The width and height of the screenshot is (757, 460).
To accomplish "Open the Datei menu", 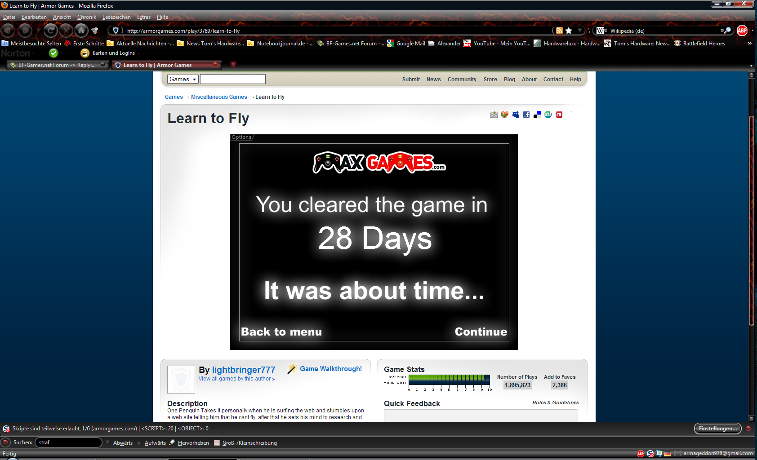I will (9, 17).
